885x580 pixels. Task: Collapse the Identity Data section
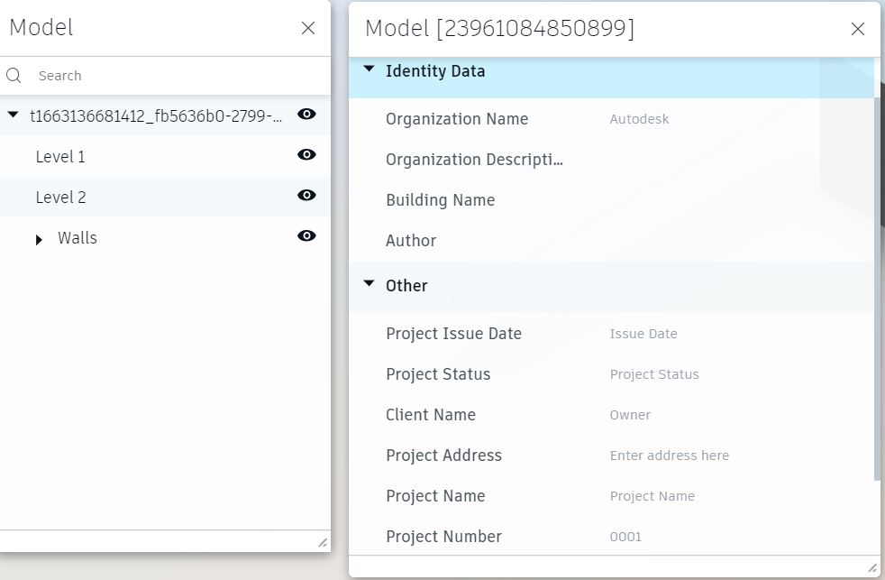[369, 69]
